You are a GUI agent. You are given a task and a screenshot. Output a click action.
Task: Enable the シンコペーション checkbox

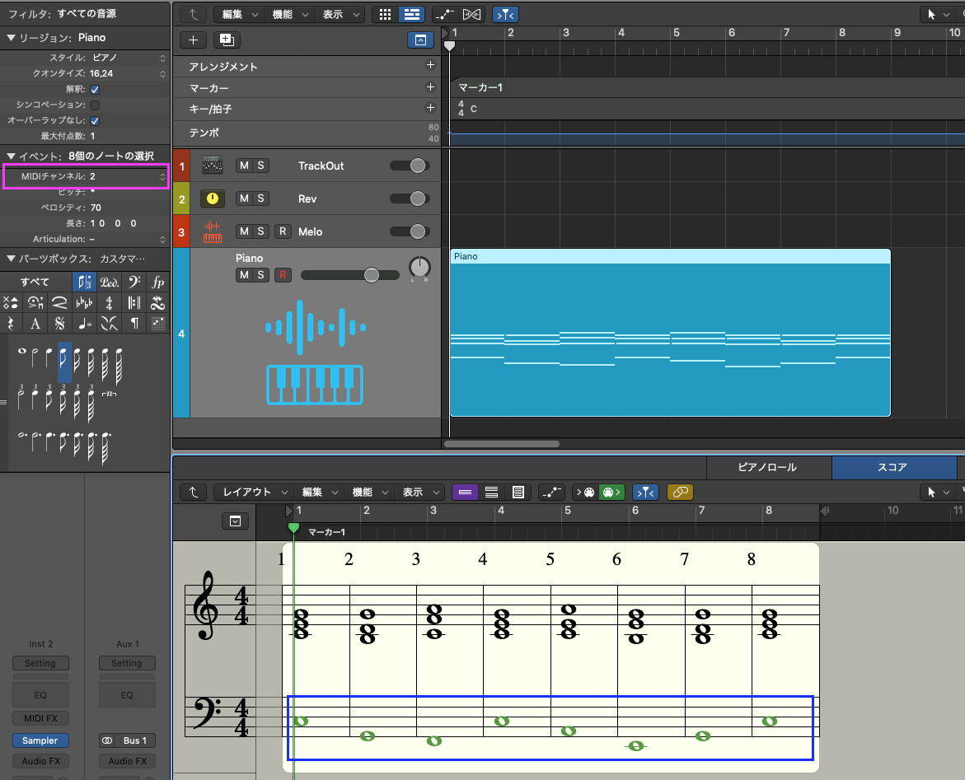pyautogui.click(x=95, y=105)
